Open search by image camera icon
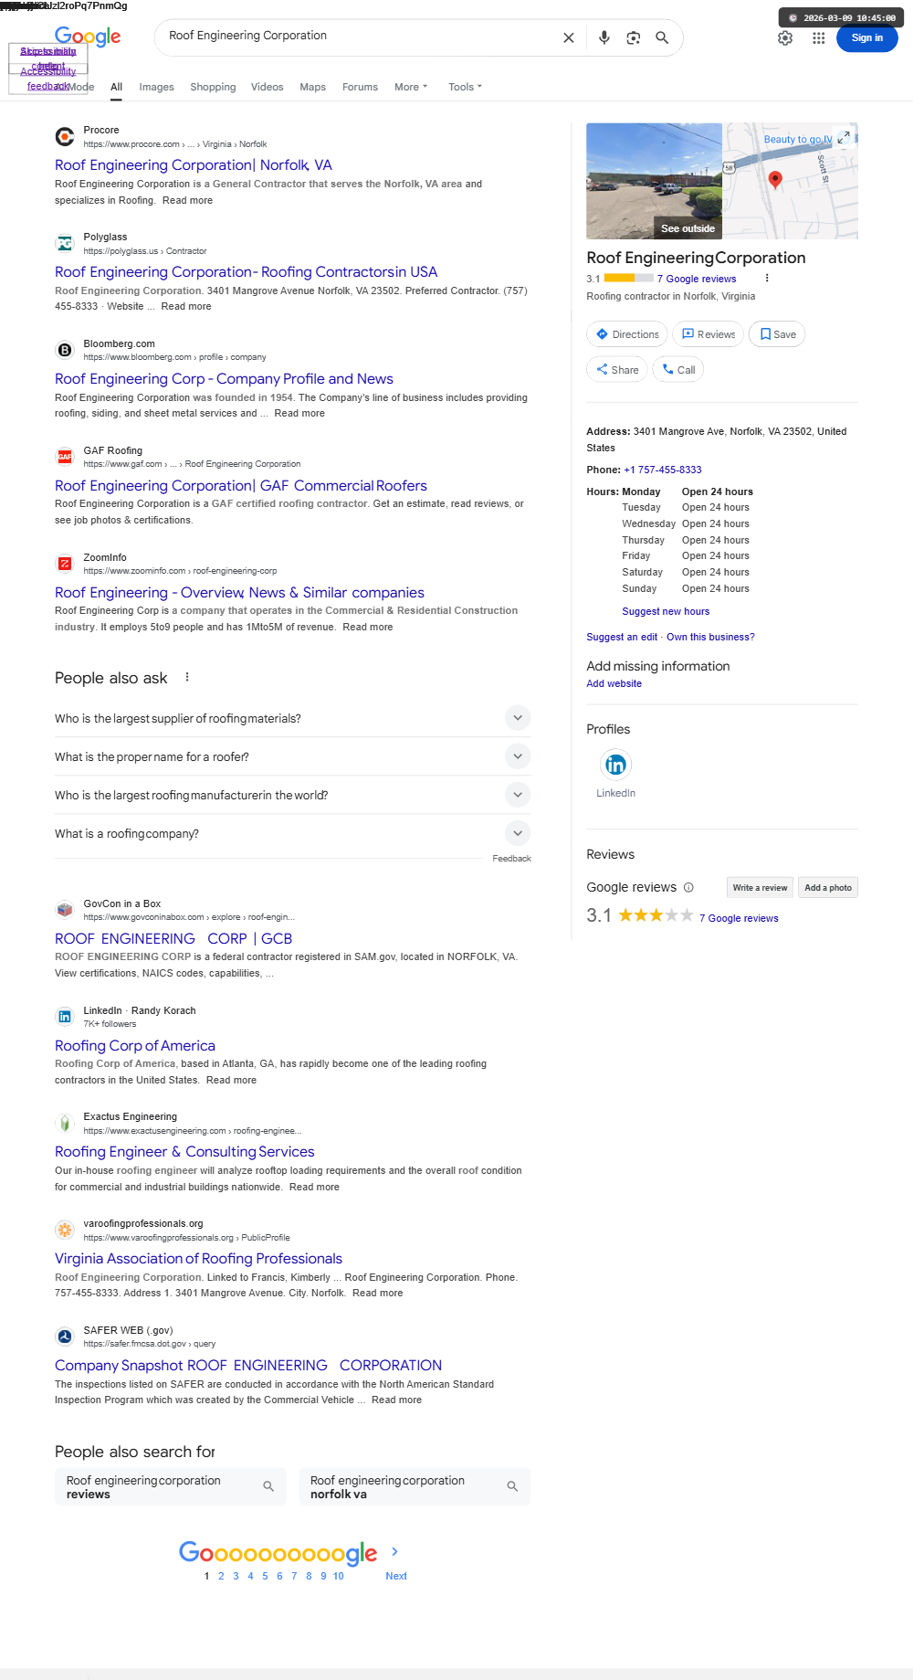Image resolution: width=924 pixels, height=1680 pixels. click(633, 37)
